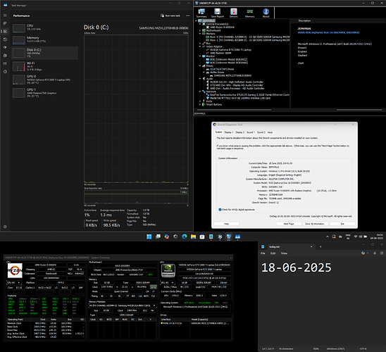This screenshot has width=386, height=352.
Task: Click Save All Information button
Action: tap(316, 224)
